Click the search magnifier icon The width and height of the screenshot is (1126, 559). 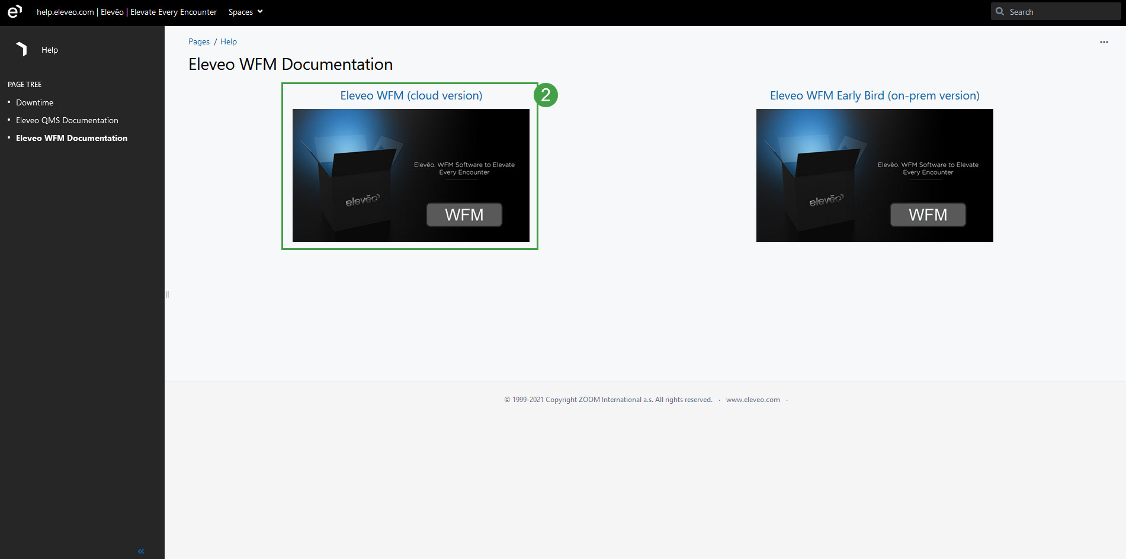pos(1000,11)
